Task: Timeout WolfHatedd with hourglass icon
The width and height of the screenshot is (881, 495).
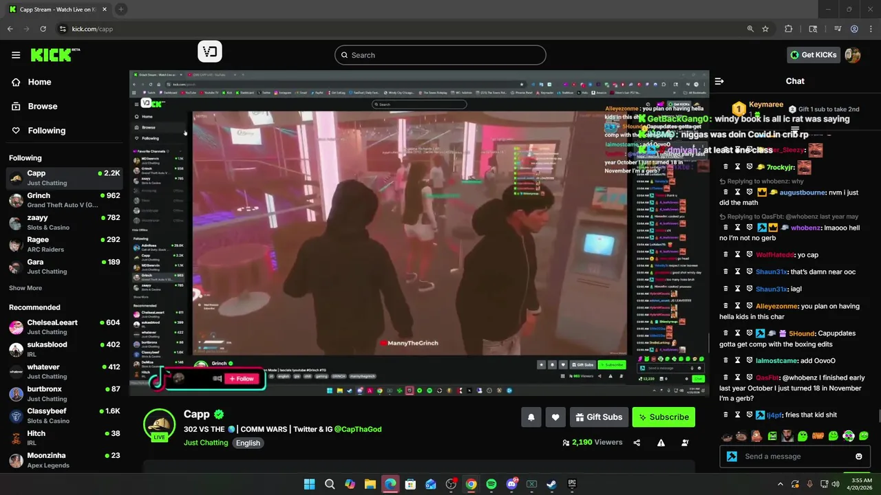Action: 737,254
